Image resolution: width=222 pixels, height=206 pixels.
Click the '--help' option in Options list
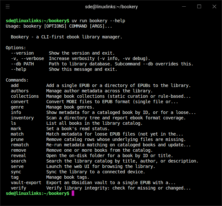18,69
